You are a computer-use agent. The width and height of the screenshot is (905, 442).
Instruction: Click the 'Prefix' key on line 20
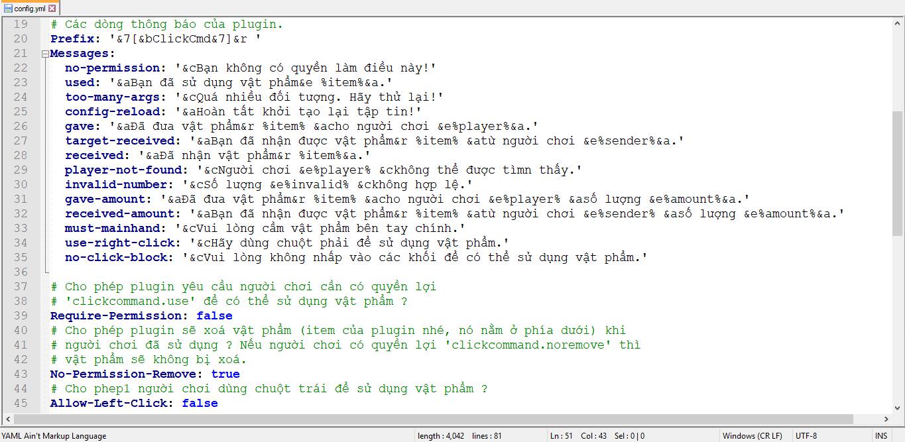click(72, 38)
